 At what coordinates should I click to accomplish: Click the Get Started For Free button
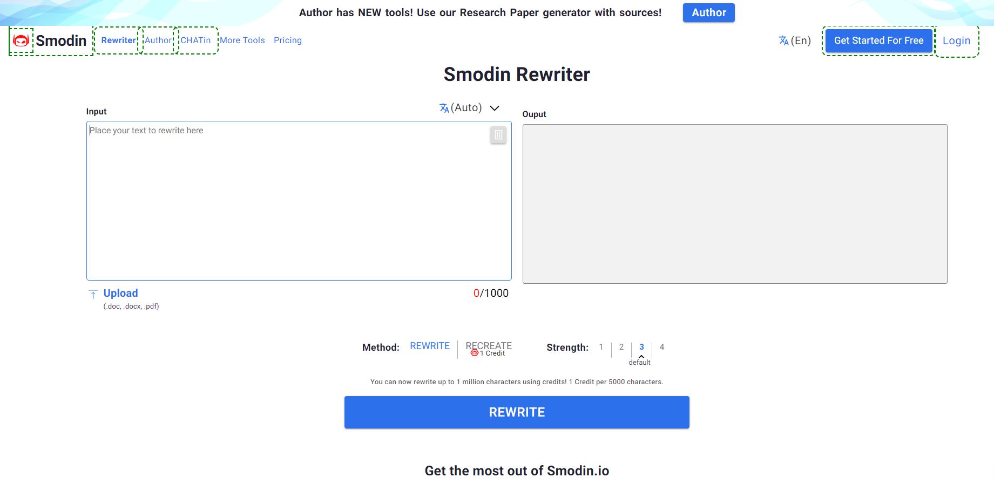tap(878, 40)
